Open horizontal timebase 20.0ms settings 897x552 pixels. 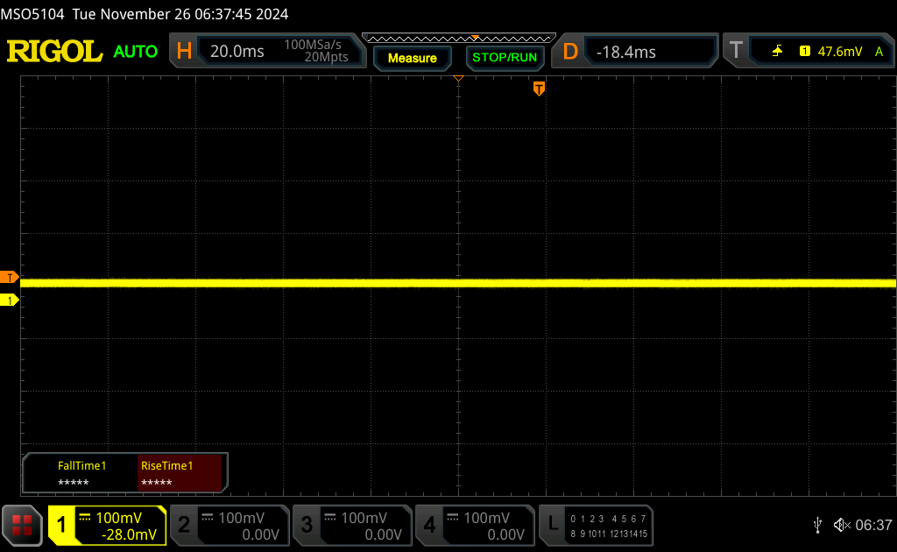click(267, 52)
